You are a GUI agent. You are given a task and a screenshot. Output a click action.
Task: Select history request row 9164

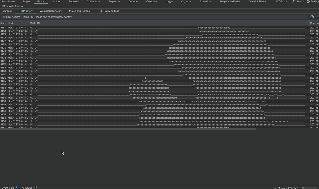(159, 84)
